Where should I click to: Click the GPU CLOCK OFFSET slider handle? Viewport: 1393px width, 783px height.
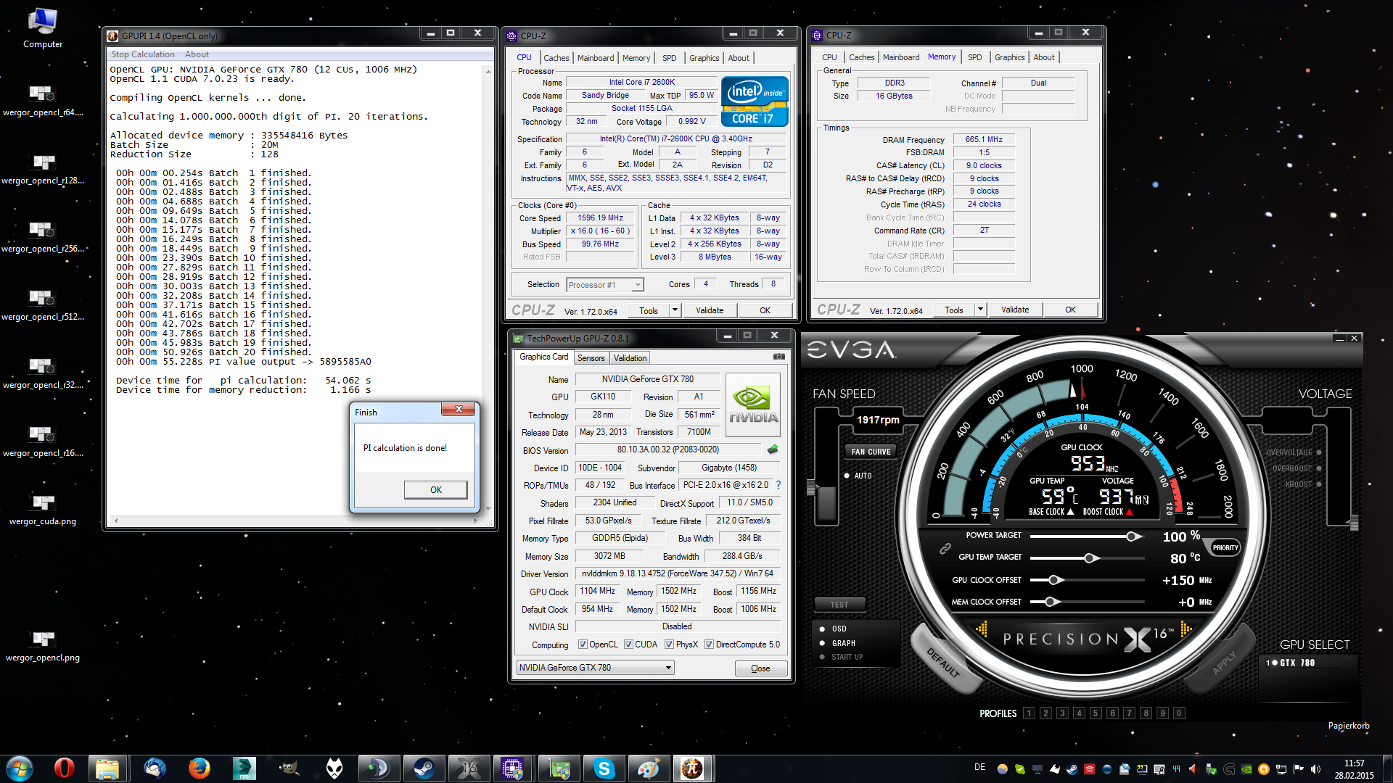click(x=1055, y=580)
